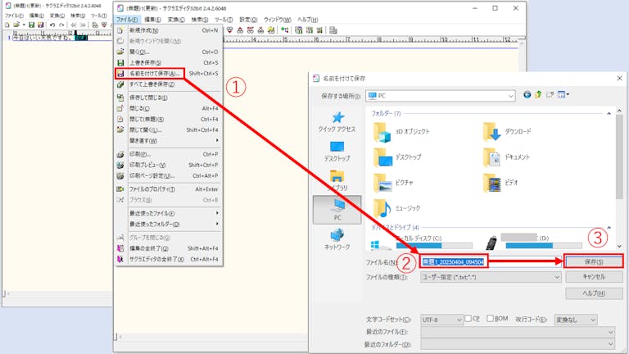Open the view menu dropdown in save dialog

pyautogui.click(x=563, y=95)
